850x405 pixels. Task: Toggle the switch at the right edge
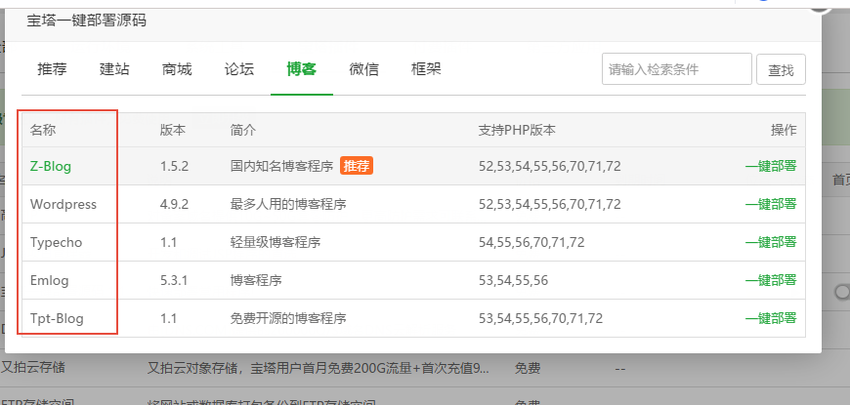840,292
